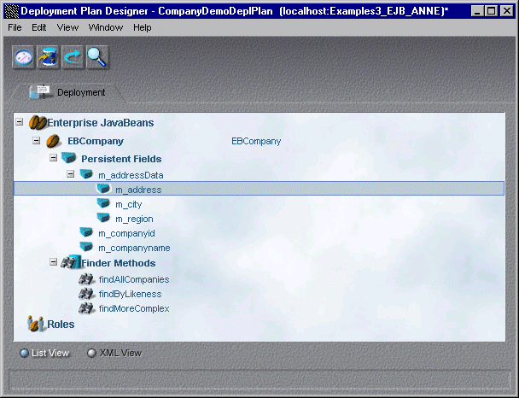Click the deploy database toolbar icon
519x398 pixels.
click(x=48, y=57)
